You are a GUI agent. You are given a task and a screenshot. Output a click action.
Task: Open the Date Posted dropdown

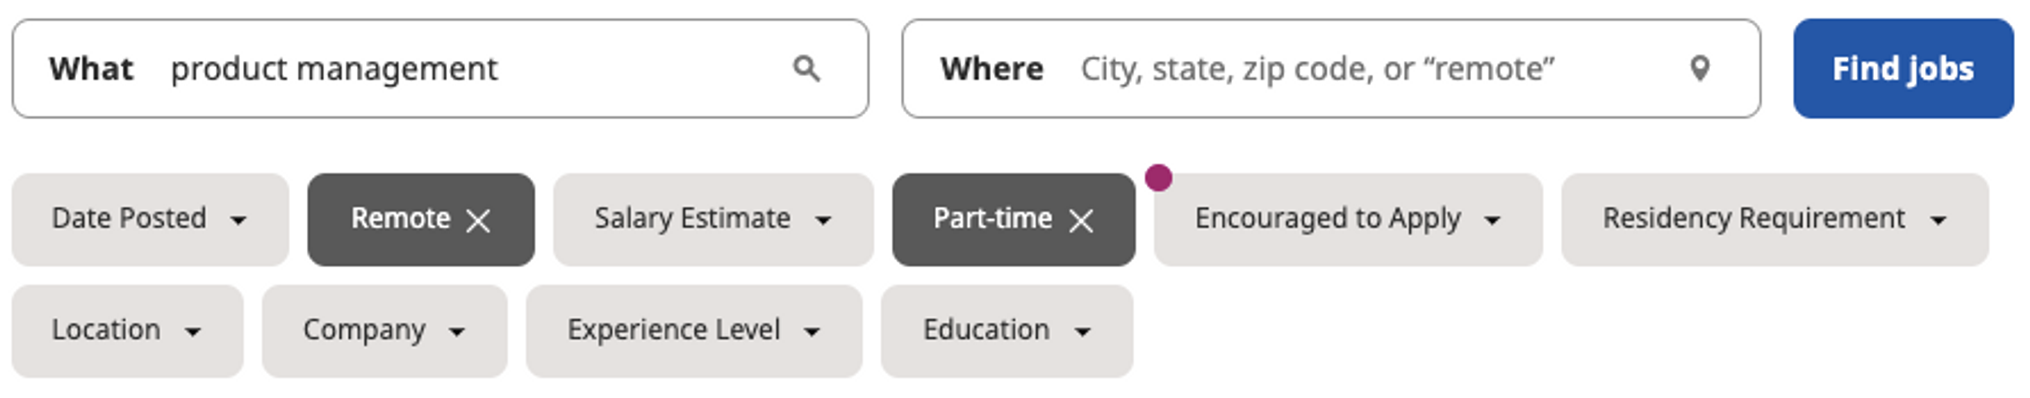click(x=150, y=219)
